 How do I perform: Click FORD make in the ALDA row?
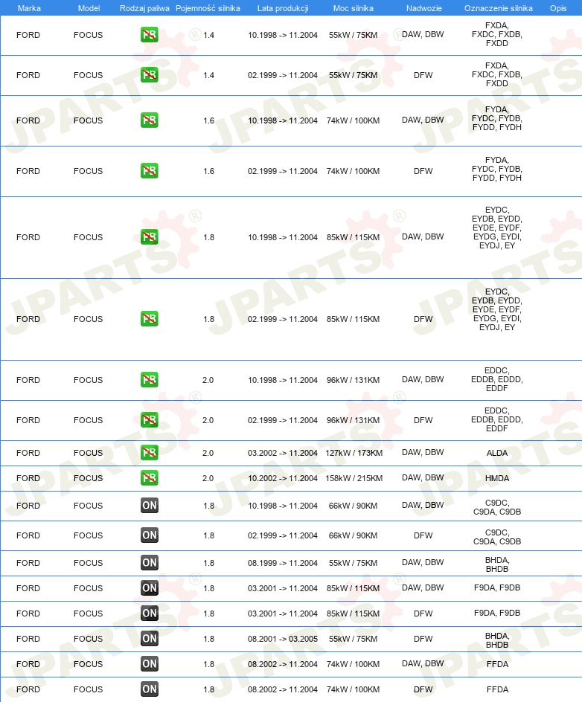28,453
